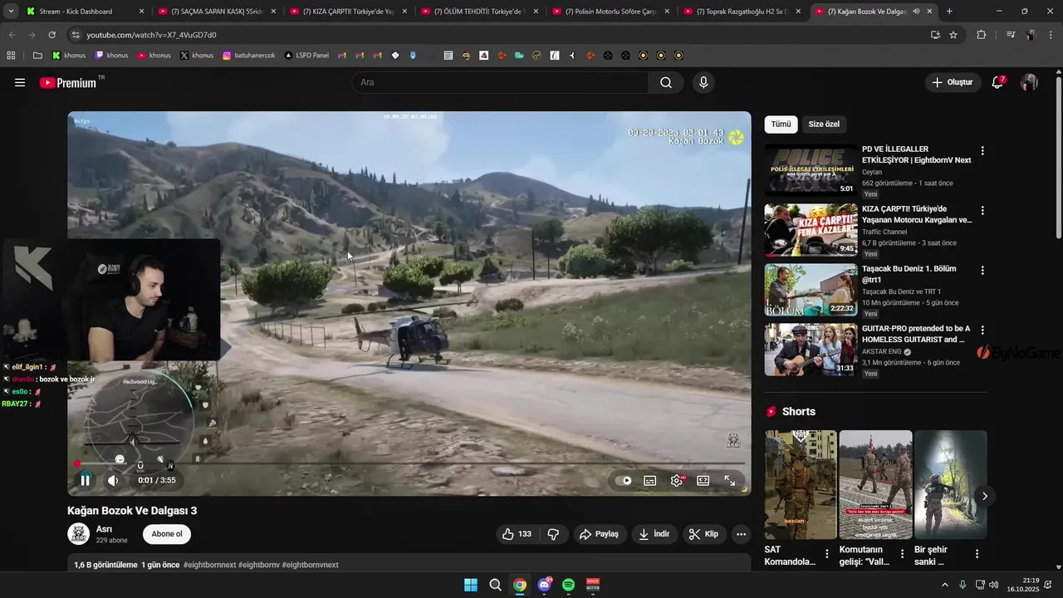This screenshot has height=598, width=1063.
Task: Click on the video progress bar
Action: pos(409,463)
